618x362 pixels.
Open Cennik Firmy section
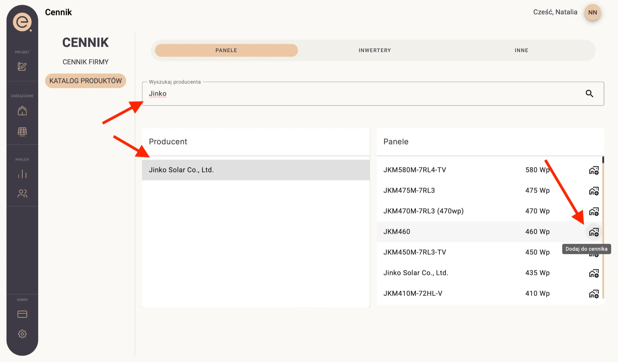[86, 62]
